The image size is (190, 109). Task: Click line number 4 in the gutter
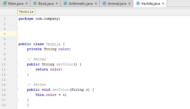5,34
